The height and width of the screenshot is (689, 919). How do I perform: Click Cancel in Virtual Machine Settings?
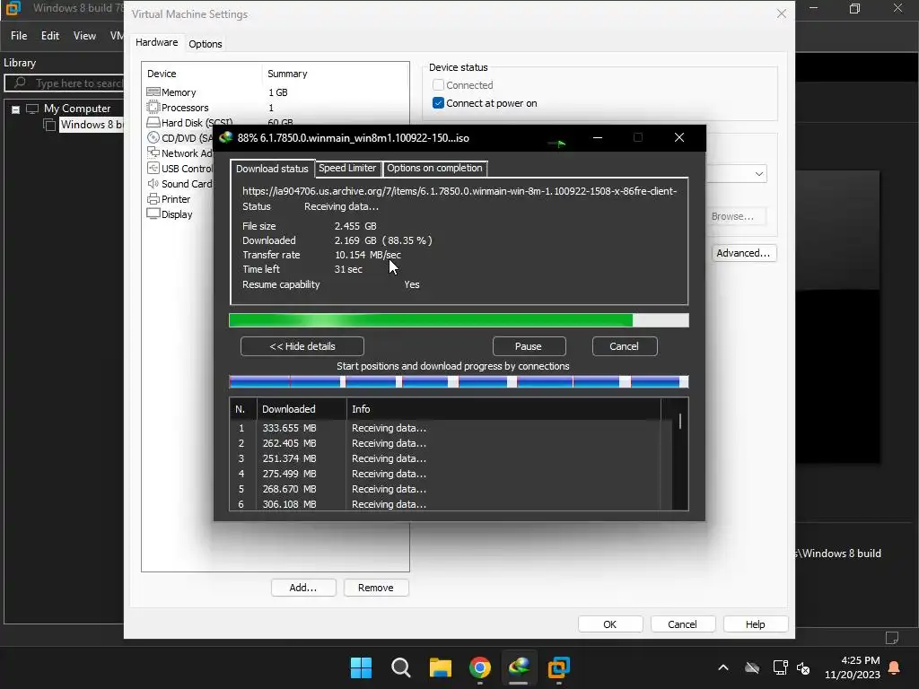point(683,624)
